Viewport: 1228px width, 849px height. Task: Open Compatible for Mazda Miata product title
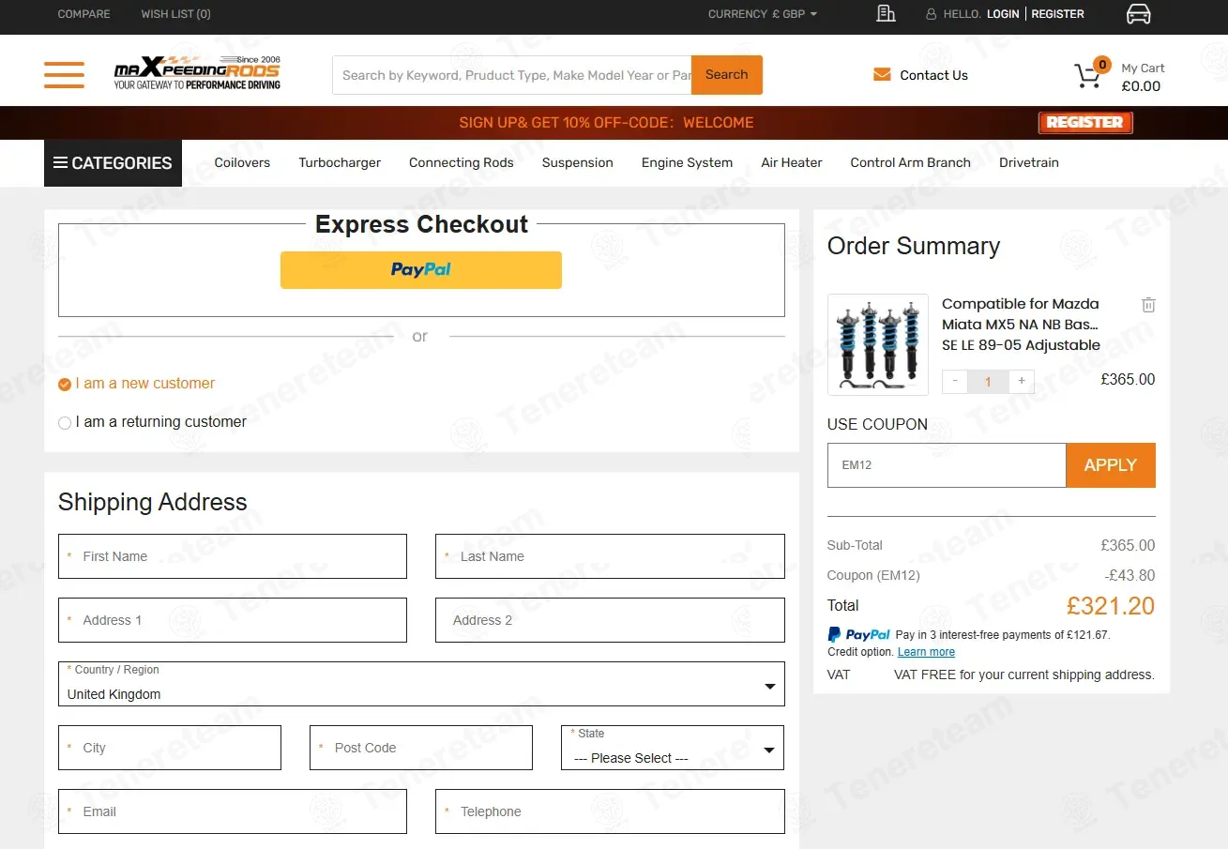coord(1021,325)
